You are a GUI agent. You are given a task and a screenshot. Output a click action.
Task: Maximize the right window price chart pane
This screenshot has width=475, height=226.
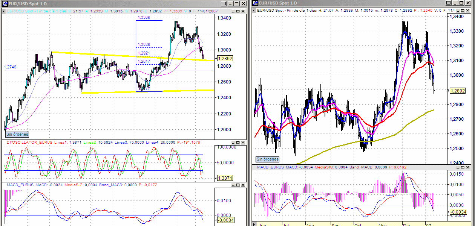(x=463, y=11)
